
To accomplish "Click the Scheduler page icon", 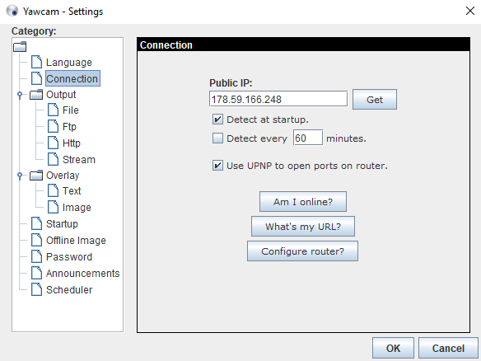I will [x=36, y=289].
